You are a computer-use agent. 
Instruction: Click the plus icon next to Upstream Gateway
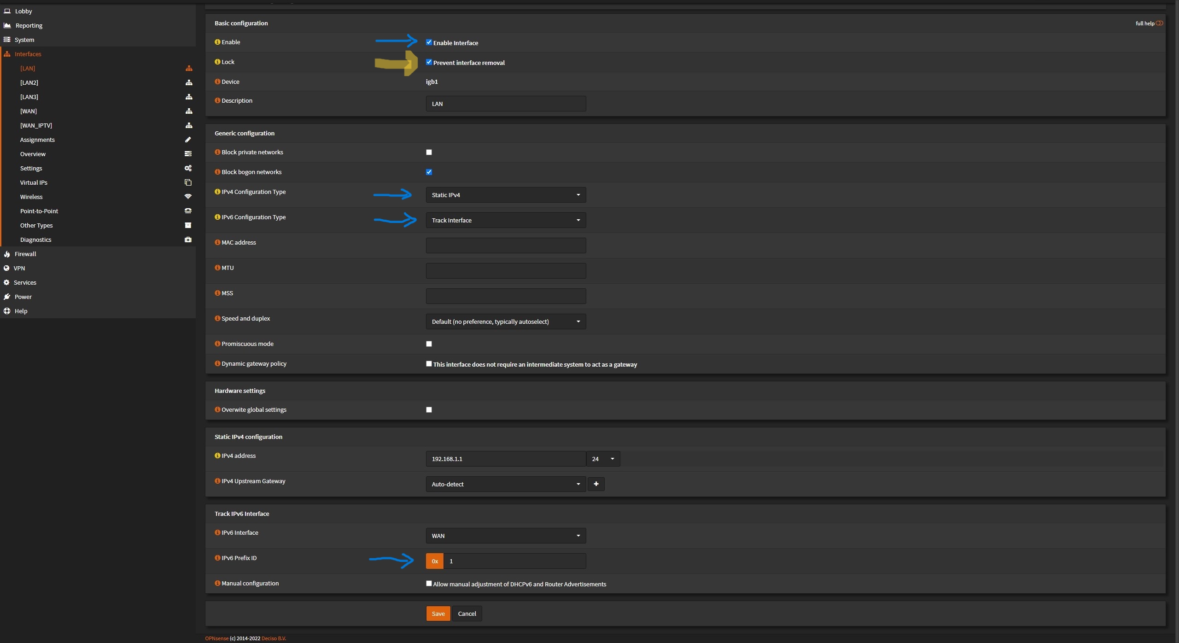tap(596, 484)
